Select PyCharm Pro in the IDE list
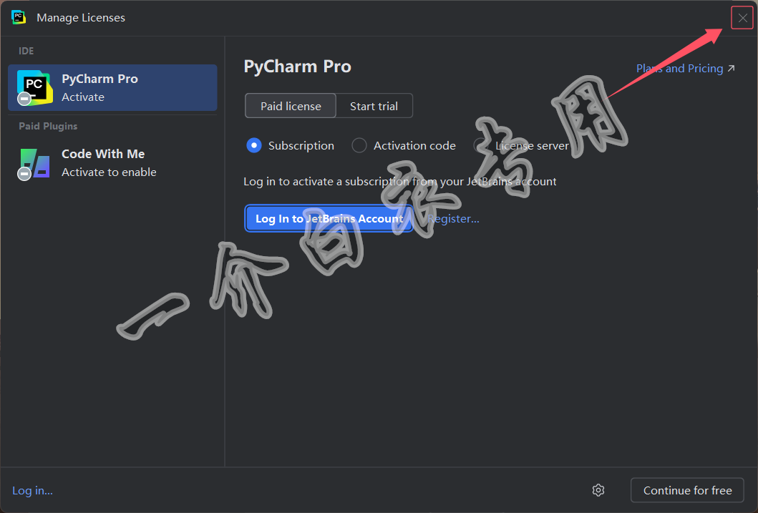 [112, 88]
